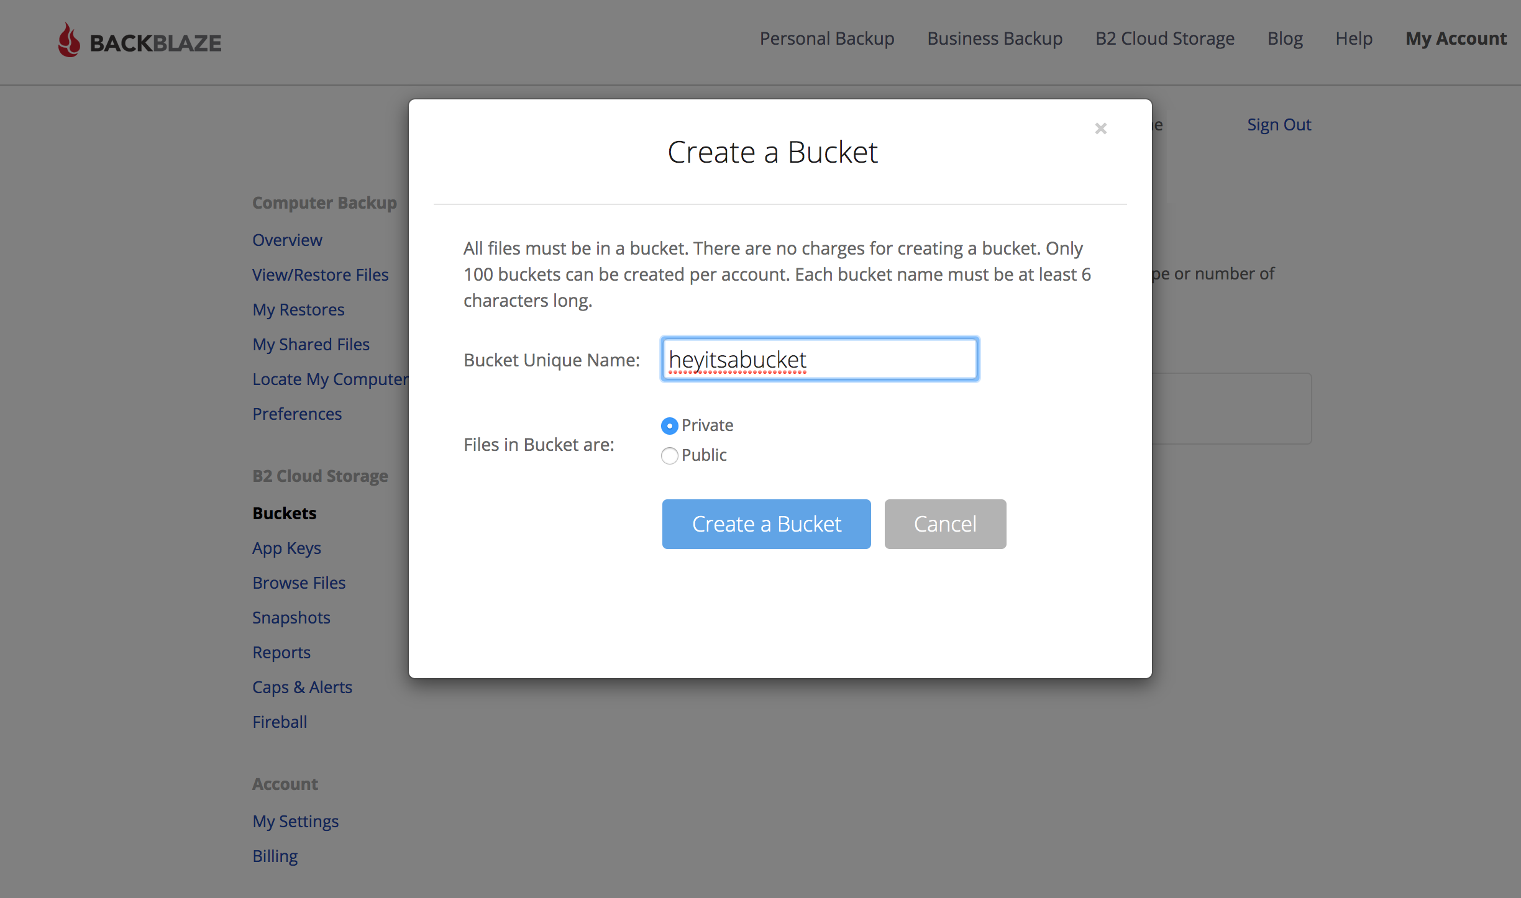Click the Files in Bucket are label
Viewport: 1521px width, 898px height.
(539, 445)
